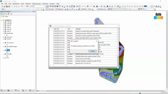Click Aceptar in the HEC-GeoRAS dialog

click(x=92, y=51)
